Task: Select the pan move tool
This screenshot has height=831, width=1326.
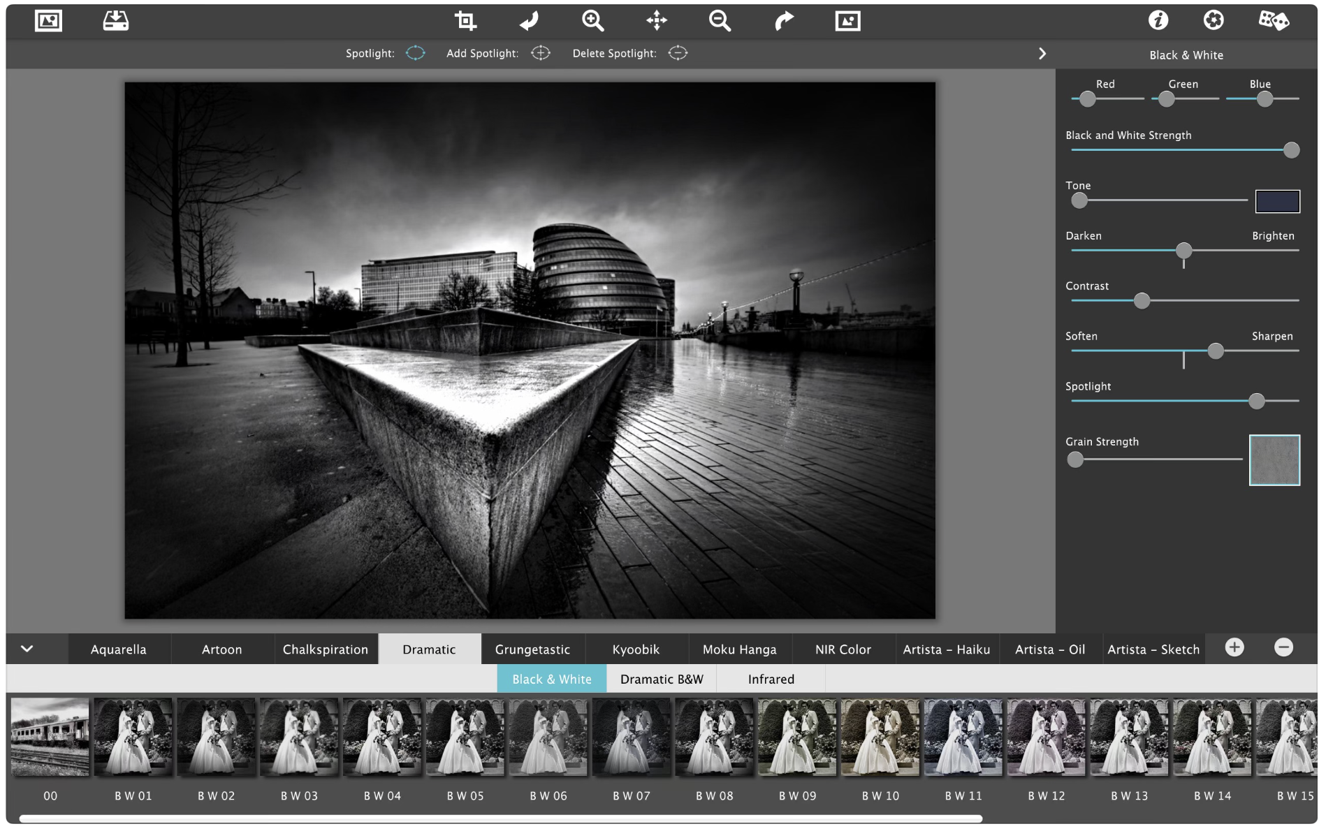Action: click(657, 21)
